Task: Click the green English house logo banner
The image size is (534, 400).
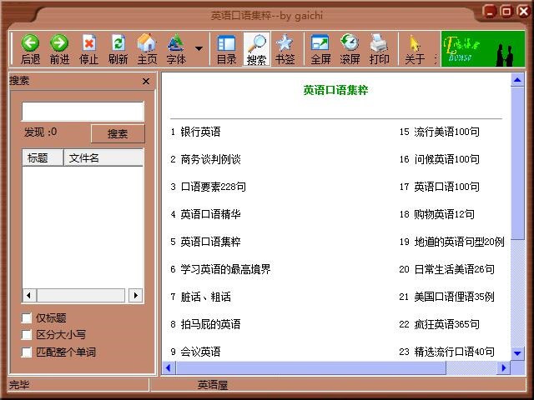Action: click(x=483, y=49)
